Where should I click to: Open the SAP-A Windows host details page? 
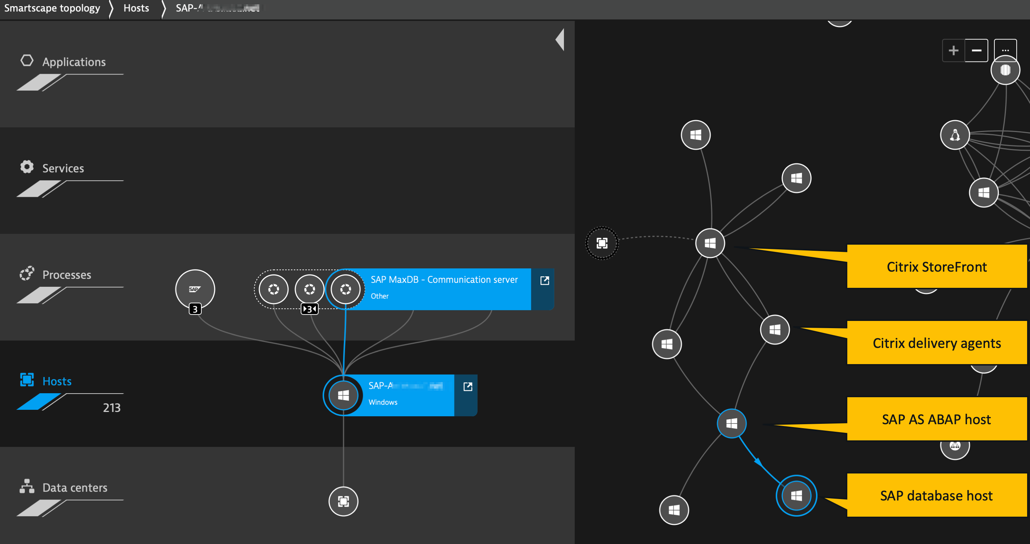coord(468,387)
